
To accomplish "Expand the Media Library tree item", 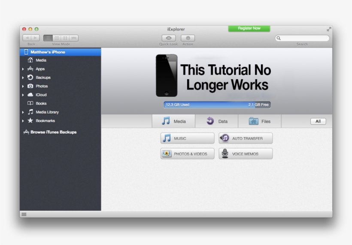I will click(x=23, y=112).
